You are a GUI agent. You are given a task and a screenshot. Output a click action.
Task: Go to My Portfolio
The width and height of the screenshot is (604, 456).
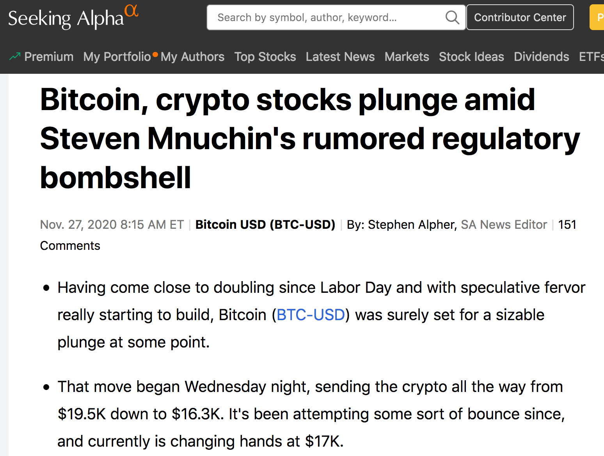click(x=117, y=57)
